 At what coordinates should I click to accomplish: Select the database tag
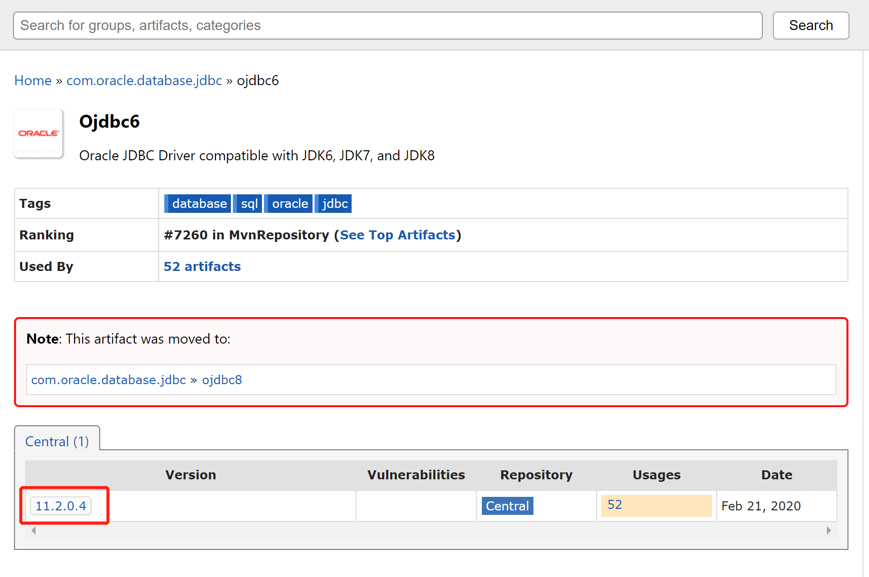[x=198, y=204]
